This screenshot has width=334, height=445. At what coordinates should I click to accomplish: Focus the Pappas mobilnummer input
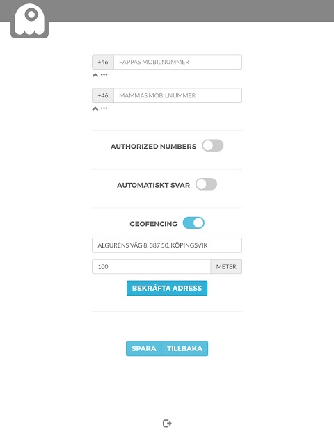pyautogui.click(x=178, y=62)
